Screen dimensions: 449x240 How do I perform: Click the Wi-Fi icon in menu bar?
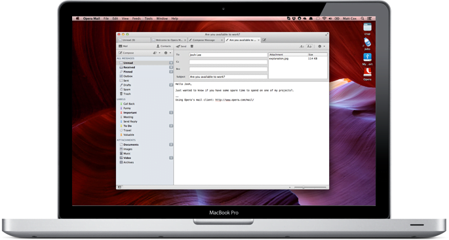point(324,18)
